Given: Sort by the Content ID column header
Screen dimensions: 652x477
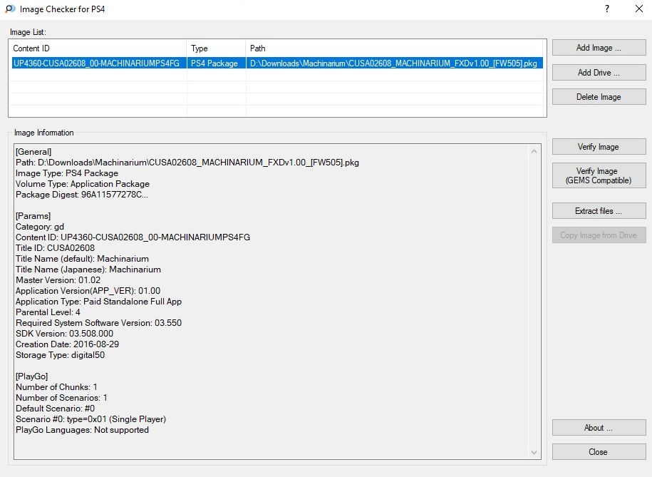Looking at the screenshot, I should [98, 48].
